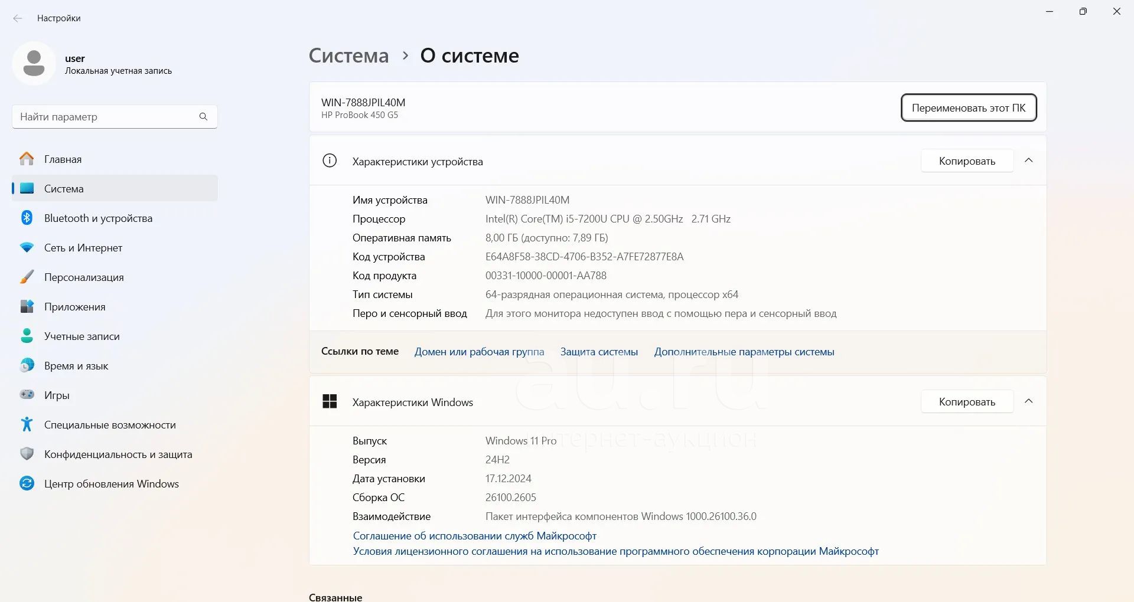1134x602 pixels.
Task: Open the Главная menu item
Action: click(115, 159)
